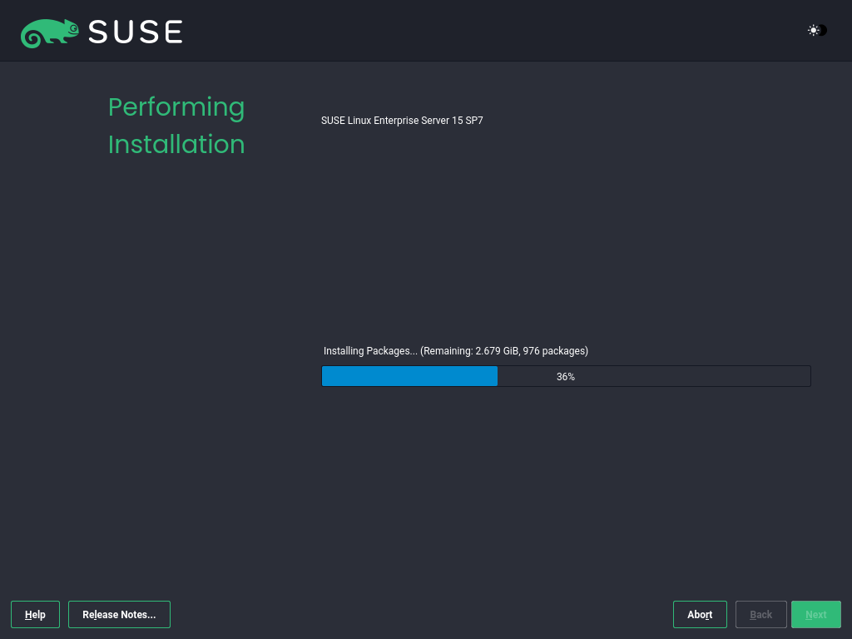
Task: Click the "SUSE Linux Enterprise Server 15 SP7" label
Action: coord(402,121)
